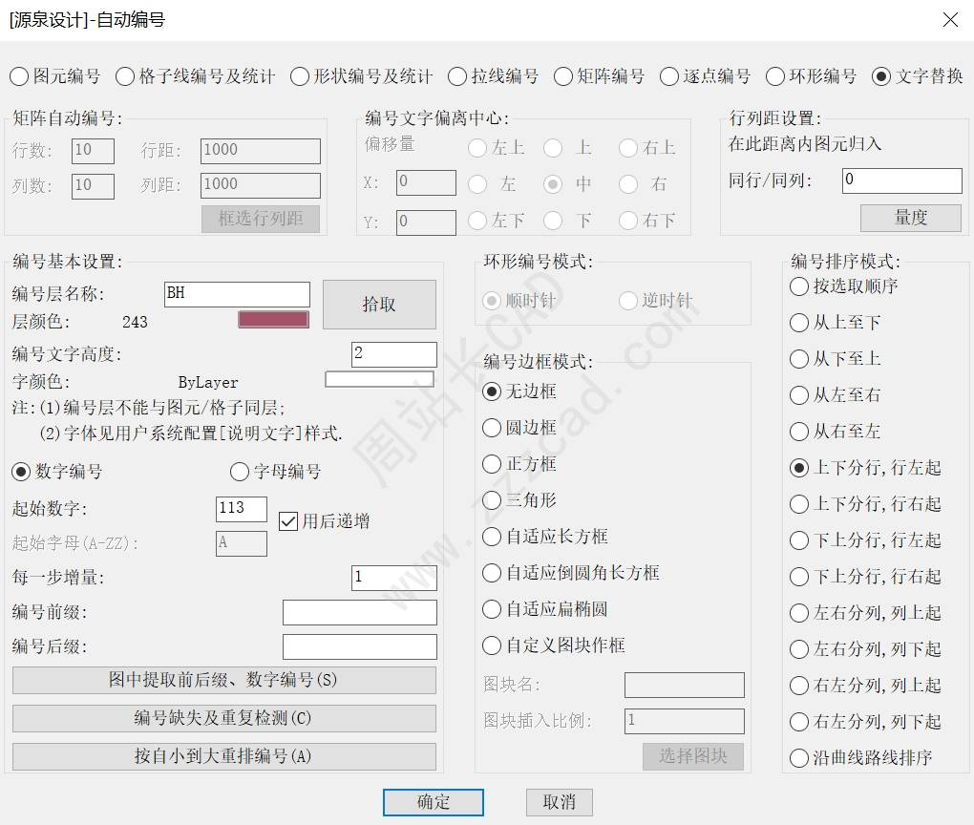
Task: Select 文字替换 mode
Action: (918, 76)
